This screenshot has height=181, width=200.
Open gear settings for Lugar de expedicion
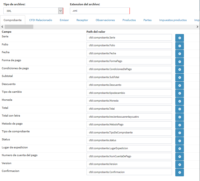(x=179, y=148)
